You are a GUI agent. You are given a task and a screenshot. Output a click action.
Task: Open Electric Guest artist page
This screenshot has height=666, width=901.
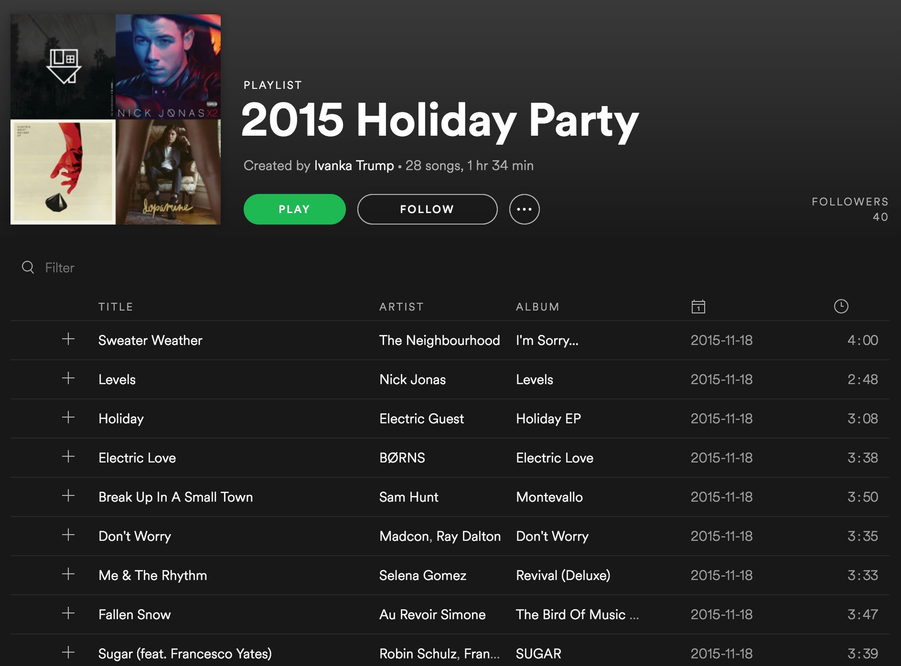click(421, 419)
